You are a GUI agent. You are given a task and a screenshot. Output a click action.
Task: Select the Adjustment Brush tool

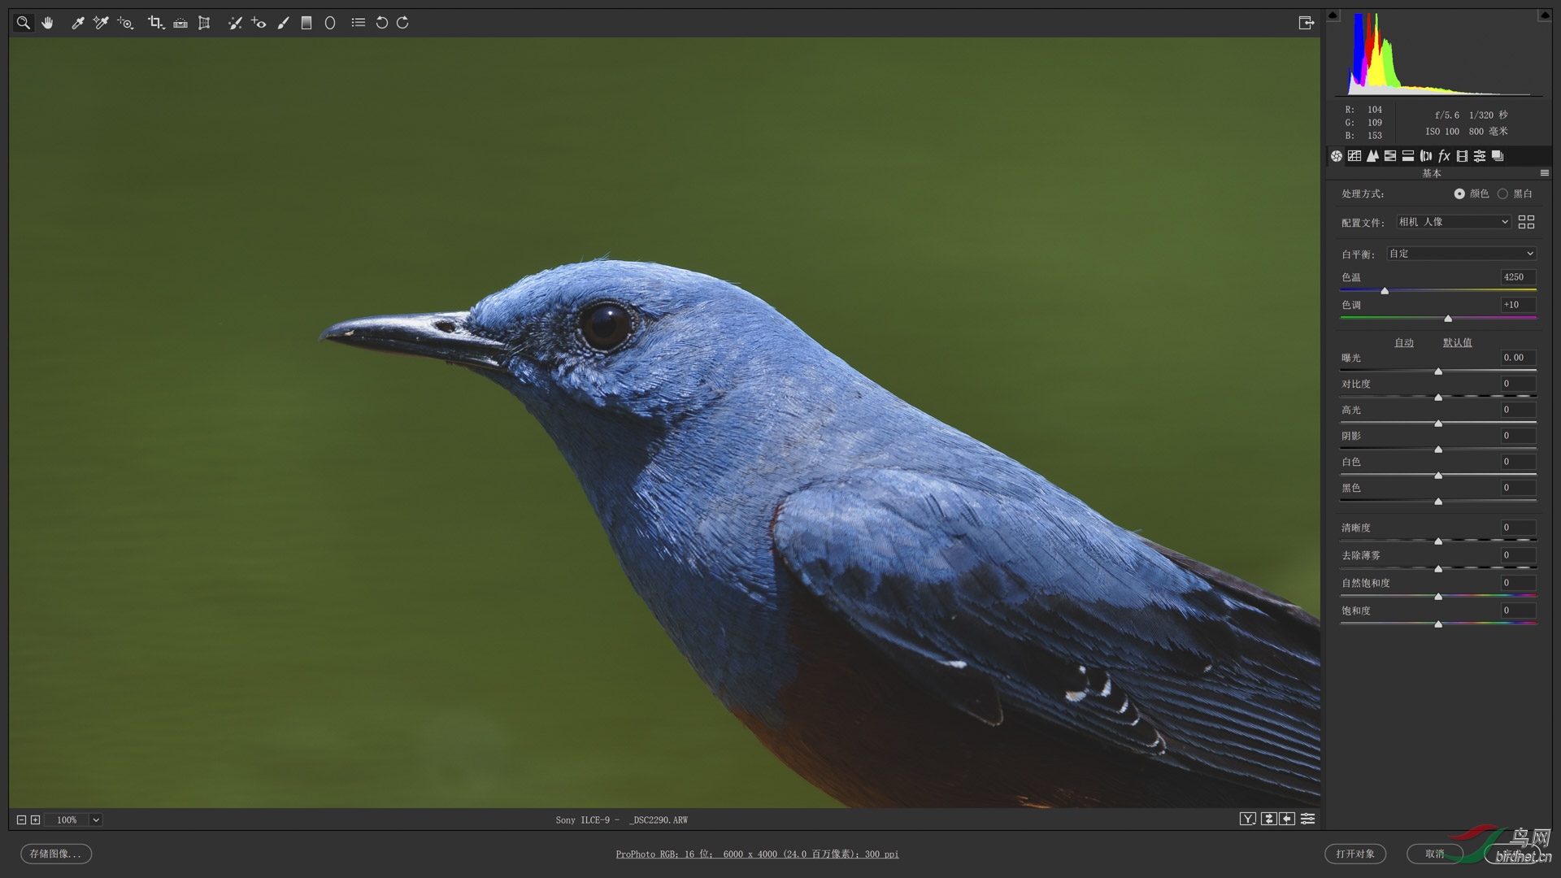coord(283,23)
